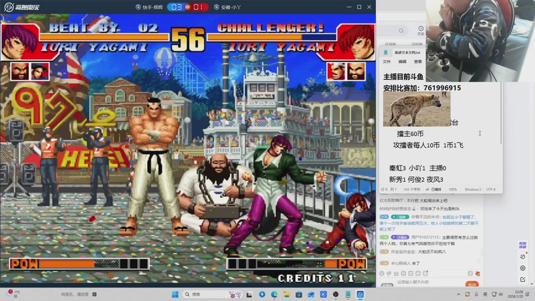Click the streamer webcam video
Screen dimensions: 535x301
480,40
